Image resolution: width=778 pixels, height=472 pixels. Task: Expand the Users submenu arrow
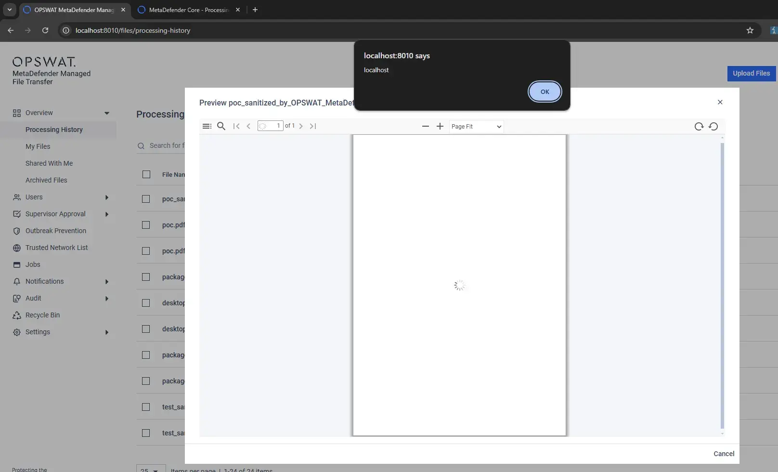click(x=107, y=197)
